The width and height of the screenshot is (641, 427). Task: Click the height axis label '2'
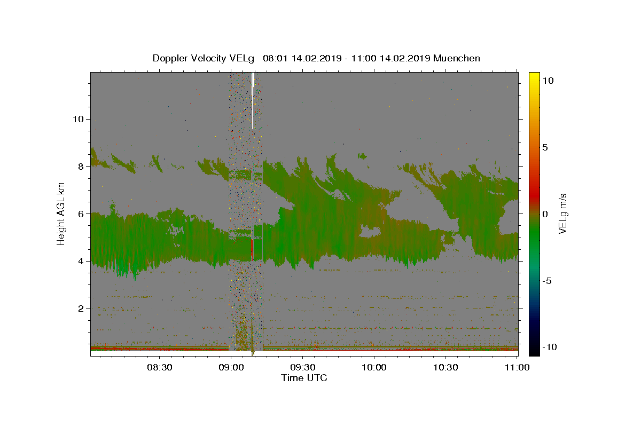[x=80, y=309]
